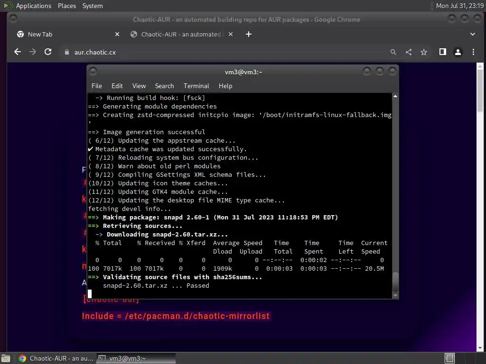Click terminal scrollbar up arrow
This screenshot has width=486, height=364.
[x=395, y=97]
